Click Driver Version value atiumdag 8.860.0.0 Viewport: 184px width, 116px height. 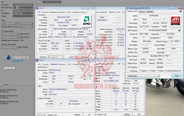click(x=160, y=56)
